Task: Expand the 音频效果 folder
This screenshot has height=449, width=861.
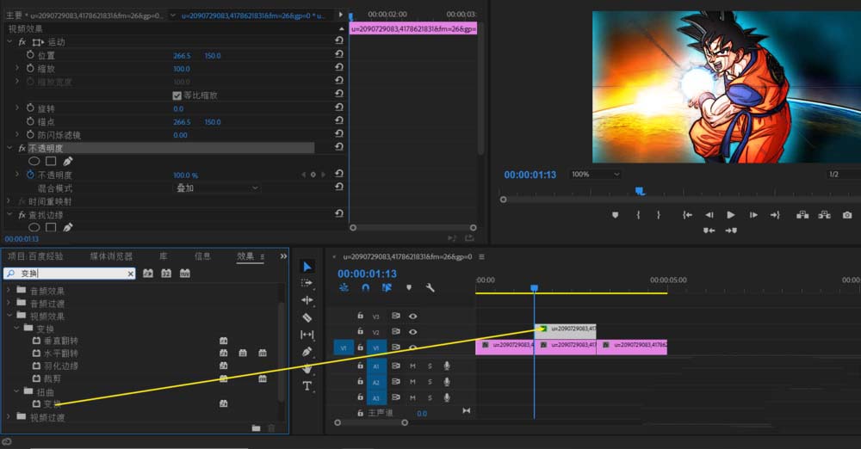Action: click(9, 291)
